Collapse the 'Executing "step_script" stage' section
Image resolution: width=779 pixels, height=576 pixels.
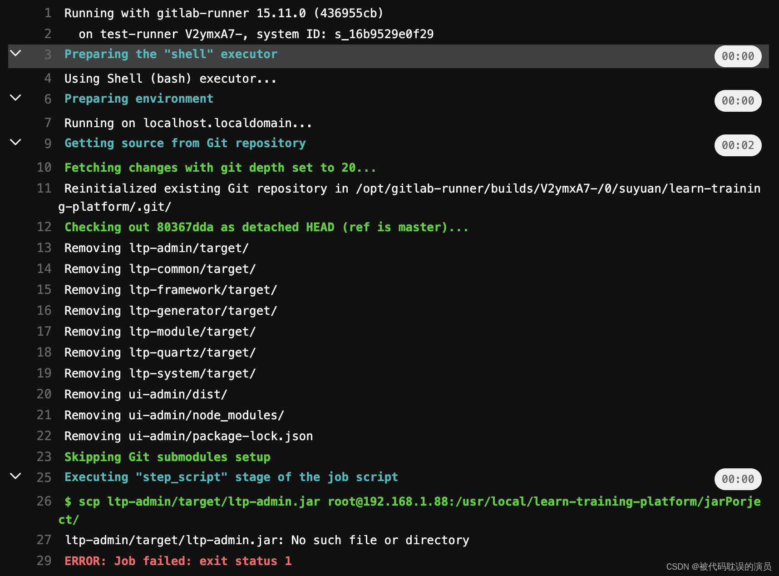[x=15, y=476]
